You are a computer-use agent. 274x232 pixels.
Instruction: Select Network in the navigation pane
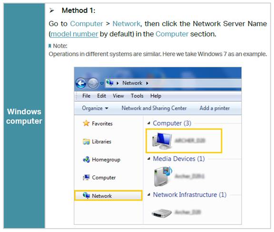tap(108, 195)
